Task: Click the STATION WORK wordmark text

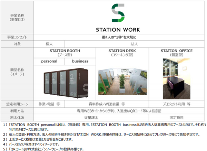Action: click(118, 30)
